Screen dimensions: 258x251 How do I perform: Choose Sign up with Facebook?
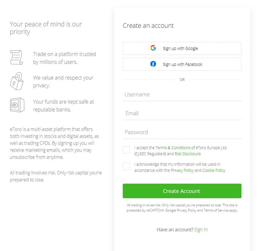(x=182, y=64)
